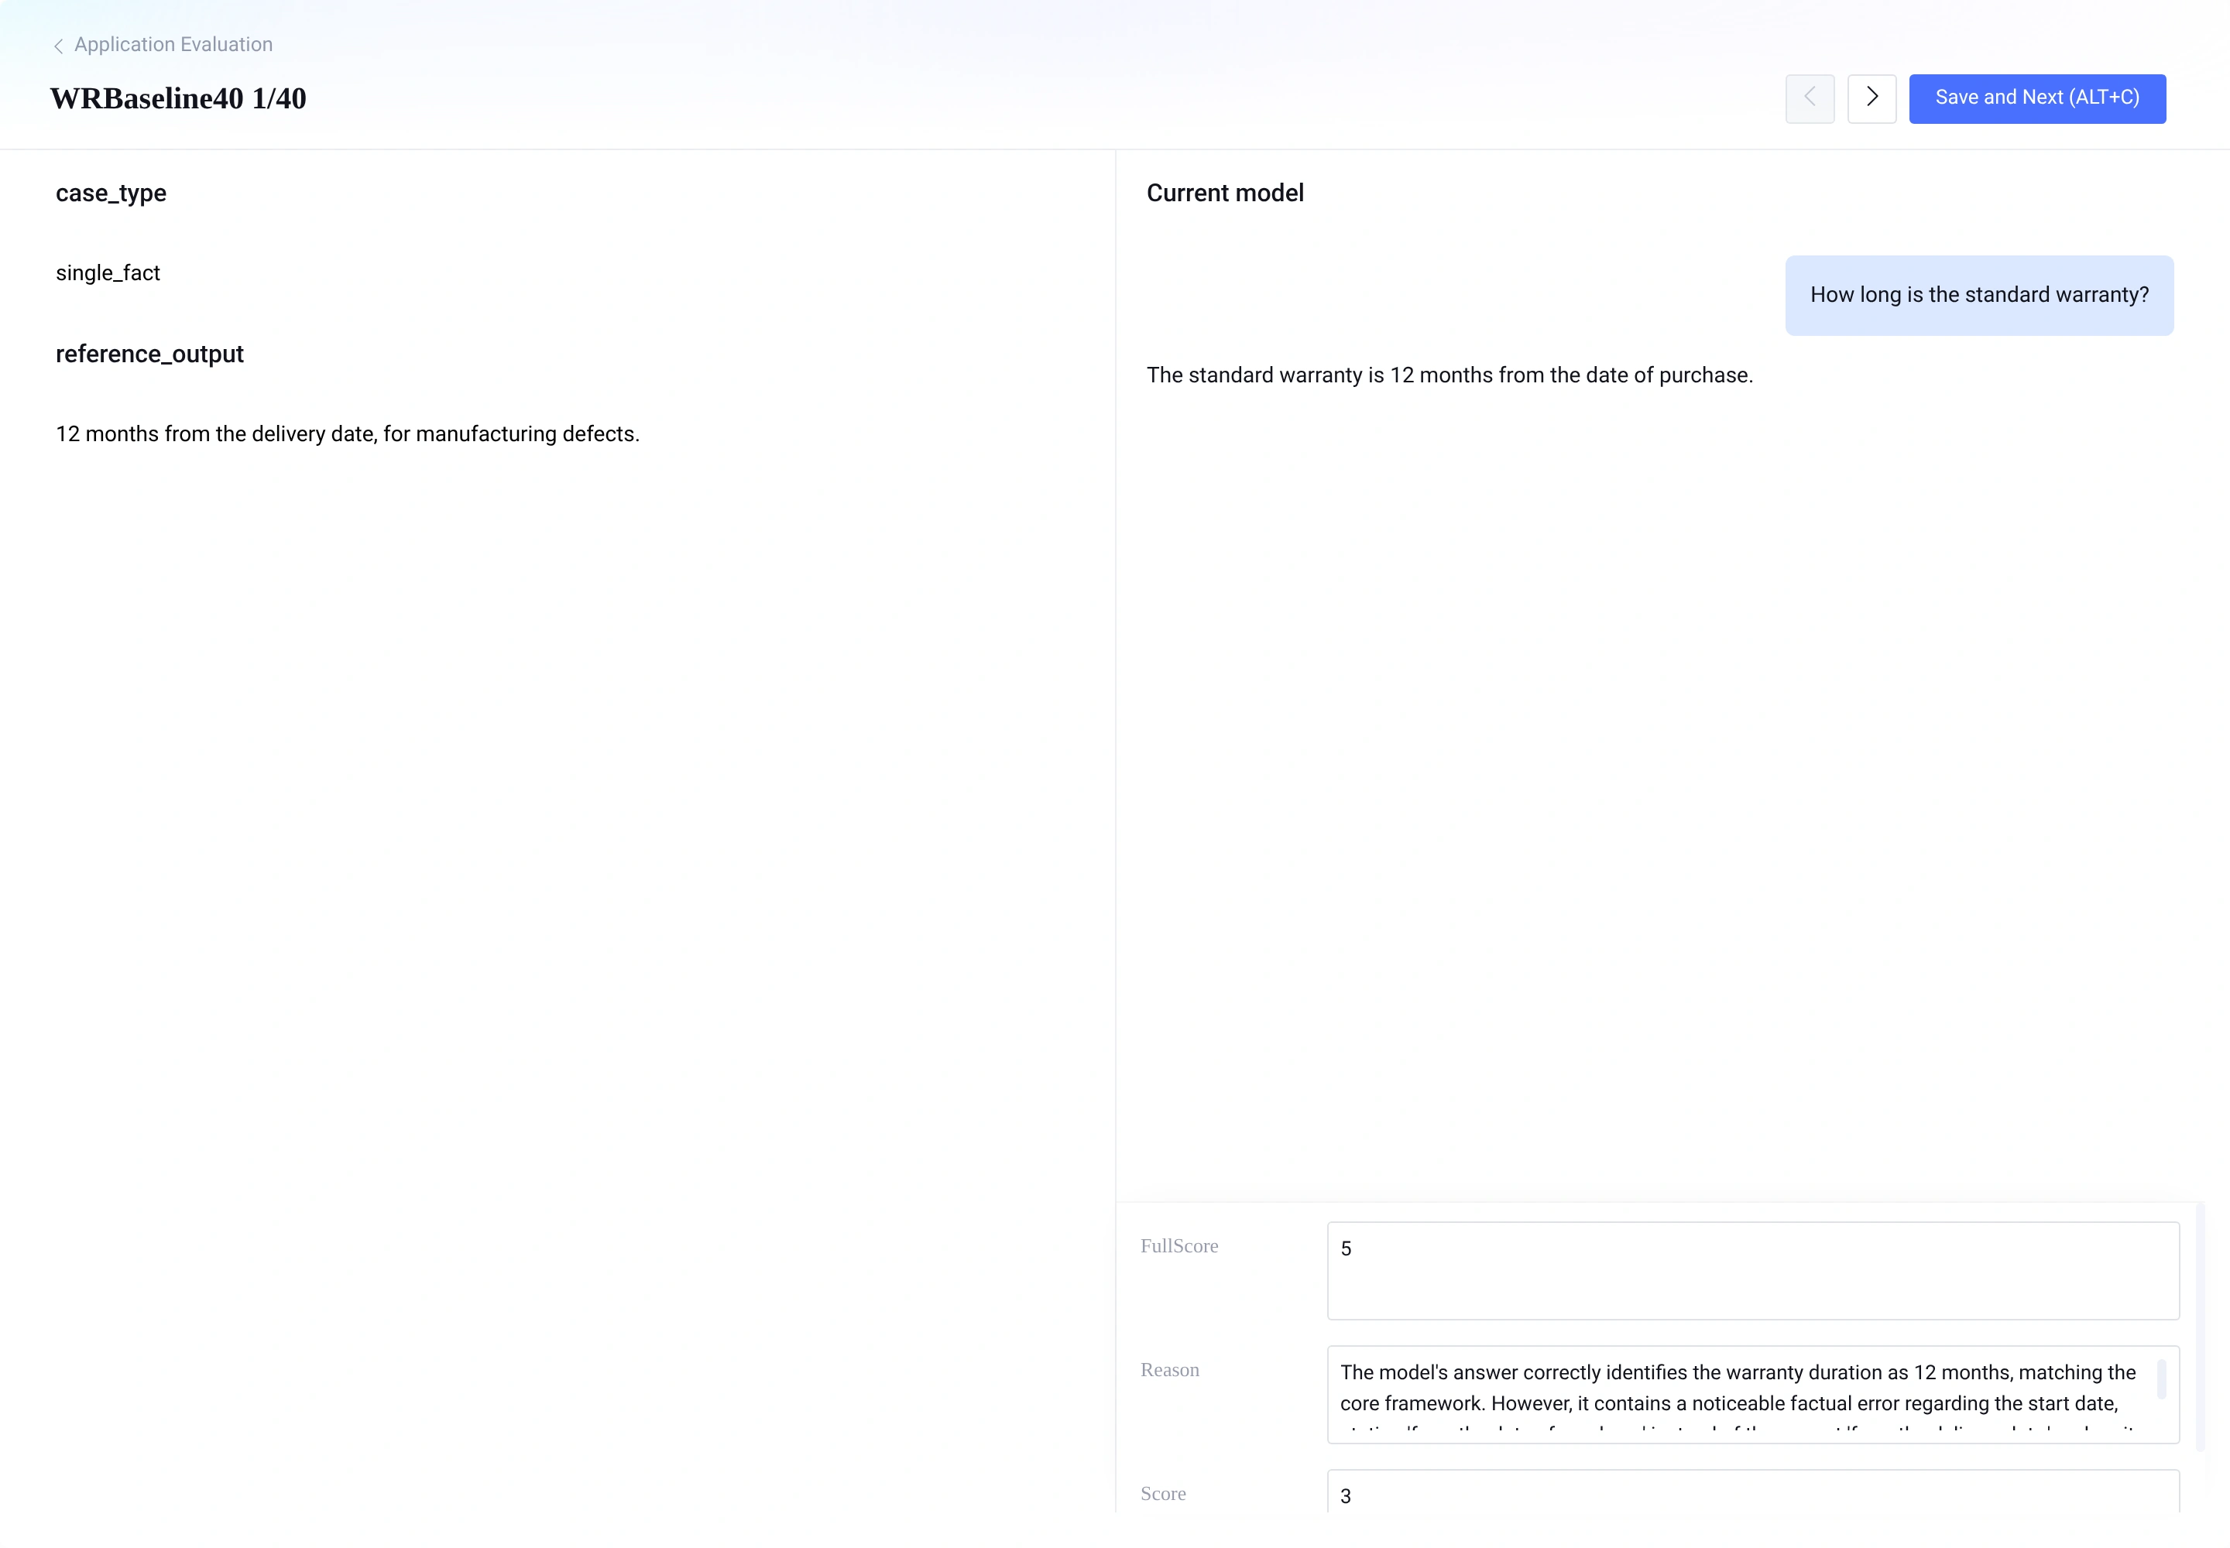Go to the previous evaluation case arrow

click(x=1810, y=98)
